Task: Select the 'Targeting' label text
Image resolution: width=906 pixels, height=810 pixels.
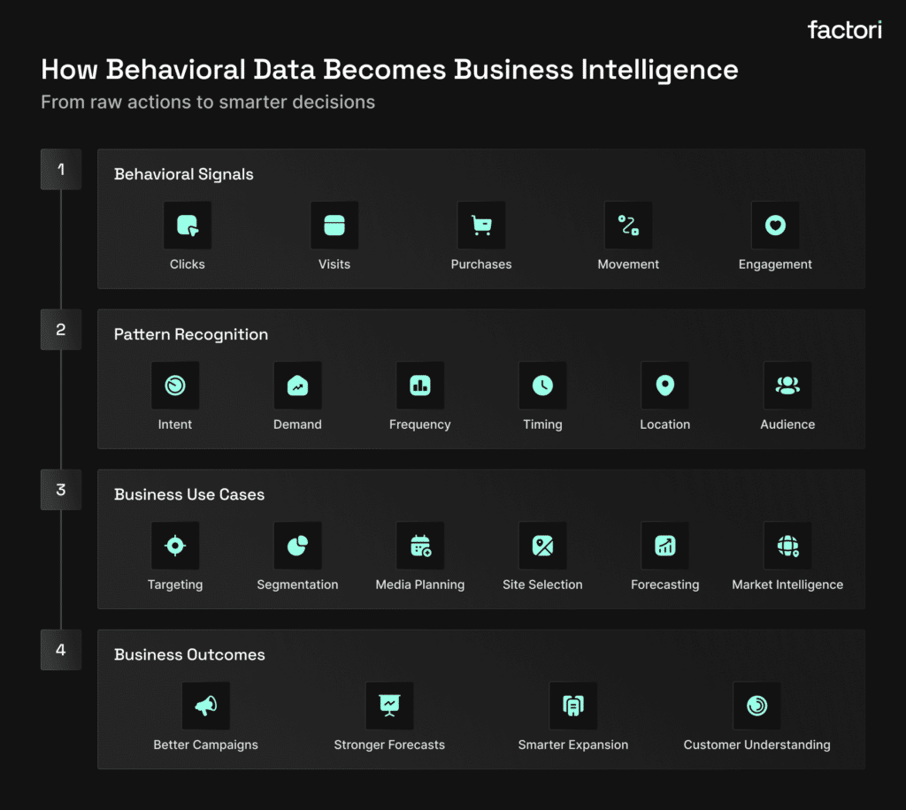Action: point(175,585)
